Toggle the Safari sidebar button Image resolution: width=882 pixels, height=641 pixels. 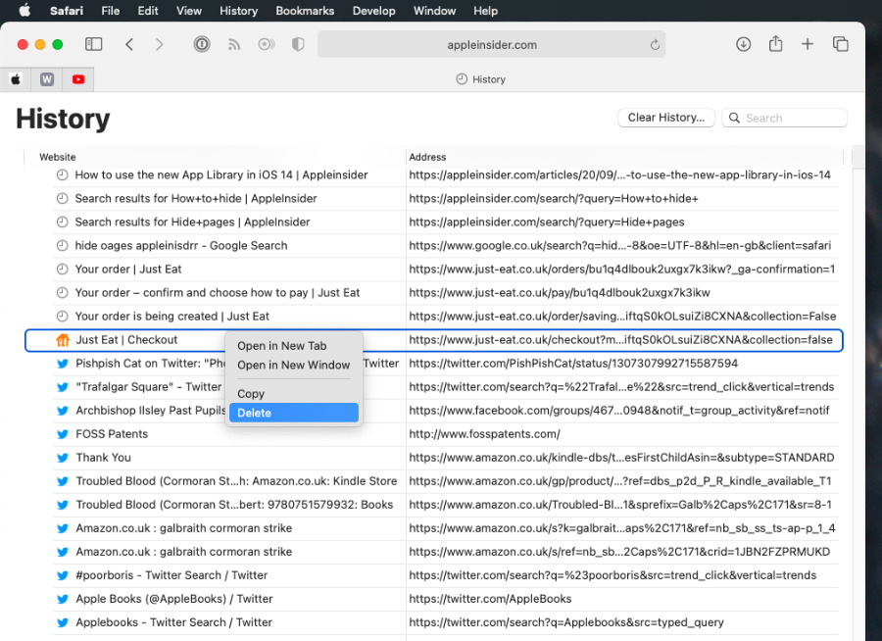pyautogui.click(x=94, y=44)
